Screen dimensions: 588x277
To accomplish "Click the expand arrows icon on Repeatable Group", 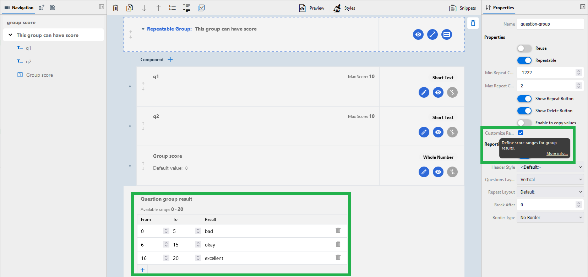I will 432,34.
